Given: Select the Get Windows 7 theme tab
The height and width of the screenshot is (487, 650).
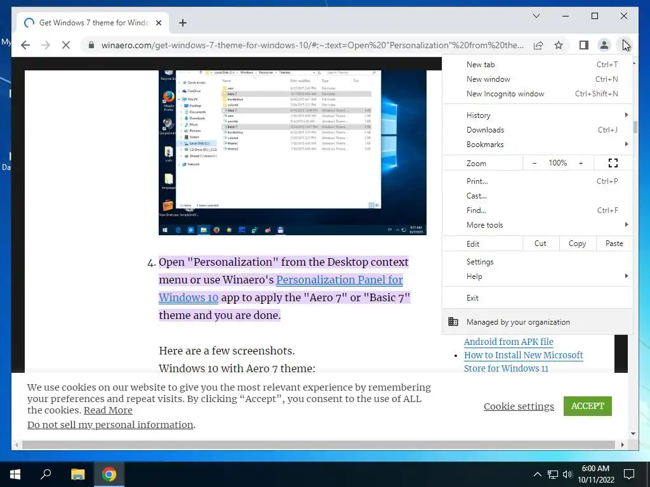Looking at the screenshot, I should coord(93,23).
